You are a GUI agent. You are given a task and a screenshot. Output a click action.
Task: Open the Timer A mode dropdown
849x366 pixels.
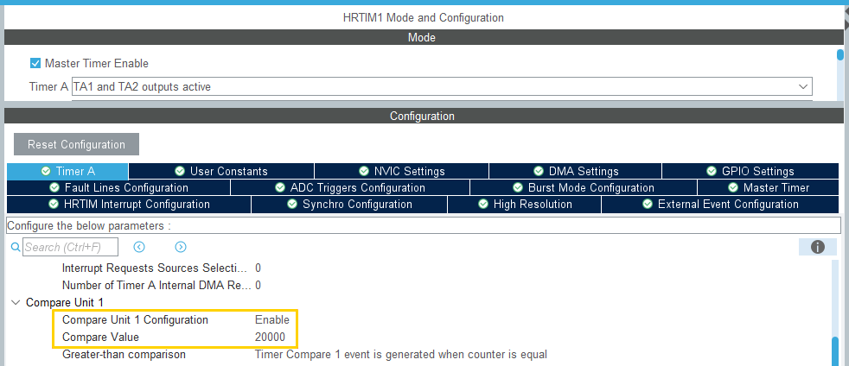442,86
